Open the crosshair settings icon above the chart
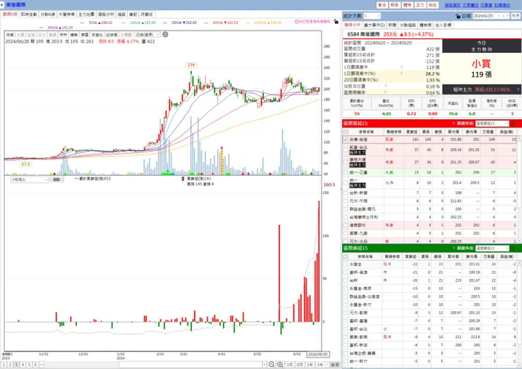This screenshot has width=522, height=369. [166, 35]
